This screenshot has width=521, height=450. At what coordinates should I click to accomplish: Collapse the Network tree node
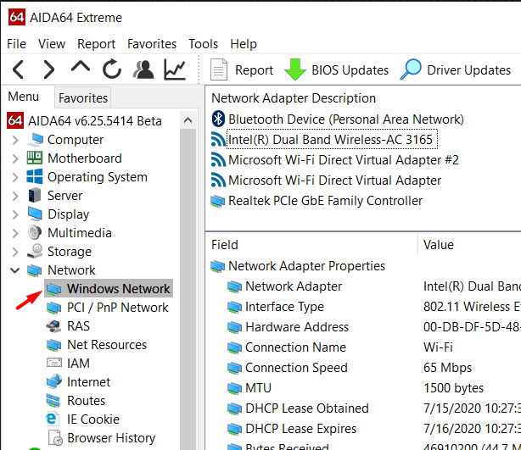click(15, 270)
